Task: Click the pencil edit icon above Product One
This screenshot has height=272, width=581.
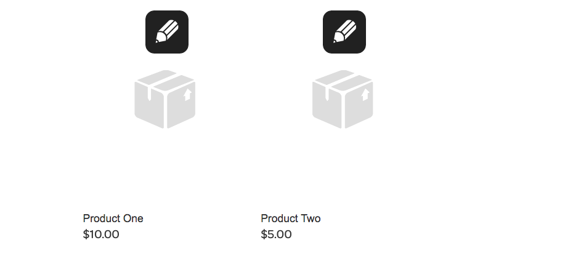Action: (x=167, y=32)
